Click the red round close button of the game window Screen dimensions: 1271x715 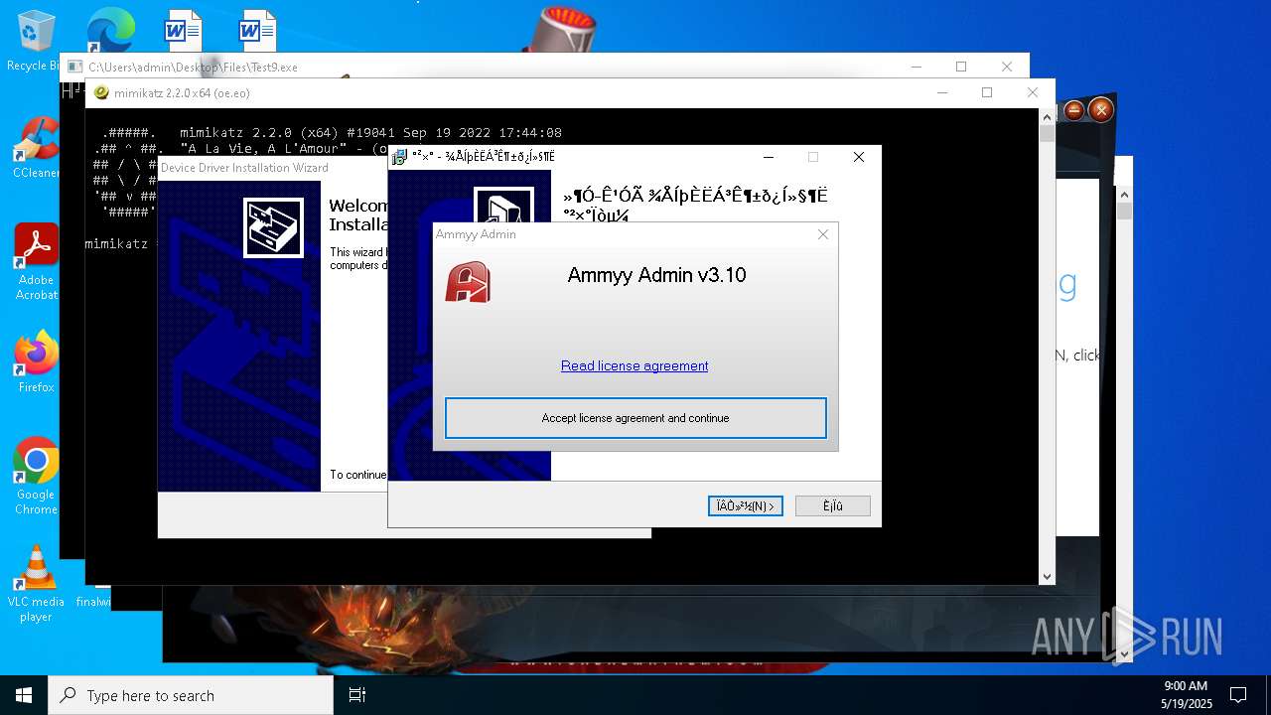coord(1100,110)
